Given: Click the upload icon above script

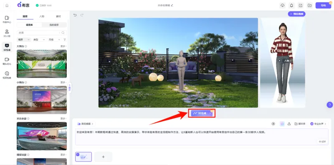Looking at the screenshot, I should 289,124.
